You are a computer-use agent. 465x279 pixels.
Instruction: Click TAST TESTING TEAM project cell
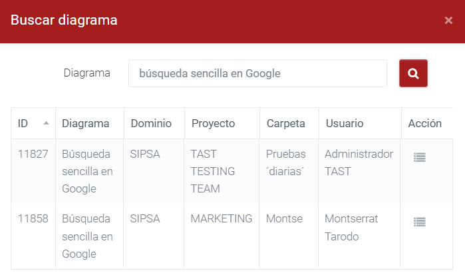tap(213, 171)
